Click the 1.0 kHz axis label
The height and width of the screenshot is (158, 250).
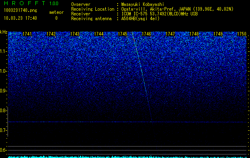point(3,71)
